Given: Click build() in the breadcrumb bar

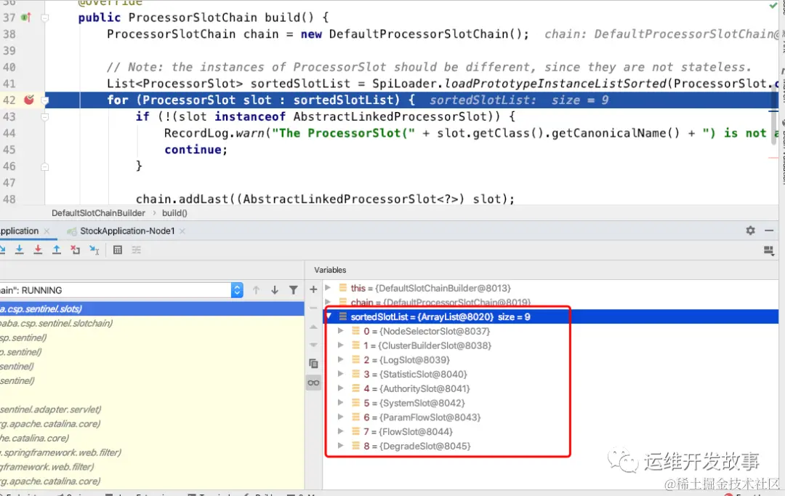Looking at the screenshot, I should (174, 213).
